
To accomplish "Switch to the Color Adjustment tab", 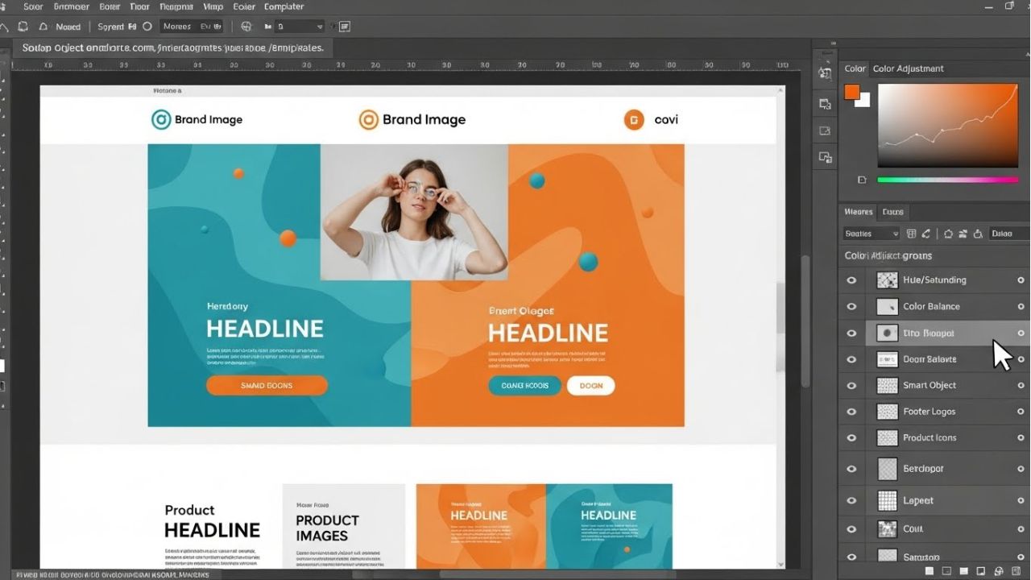I will coord(908,68).
